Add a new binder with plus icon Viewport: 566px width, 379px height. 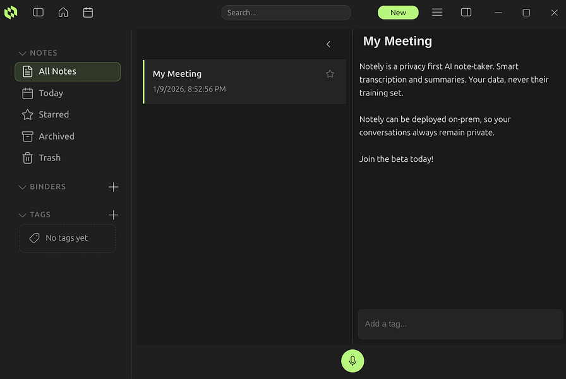[113, 187]
